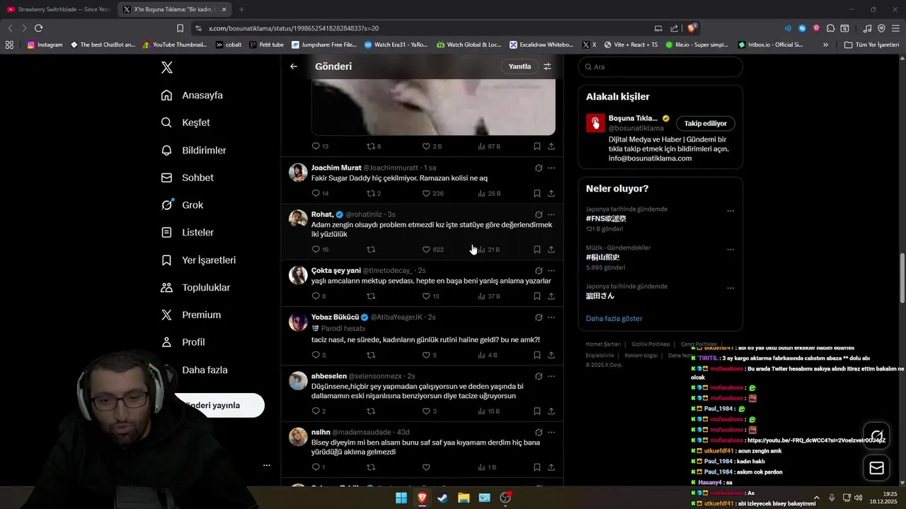Open reply sort filter icon
This screenshot has width=906, height=509.
547,66
